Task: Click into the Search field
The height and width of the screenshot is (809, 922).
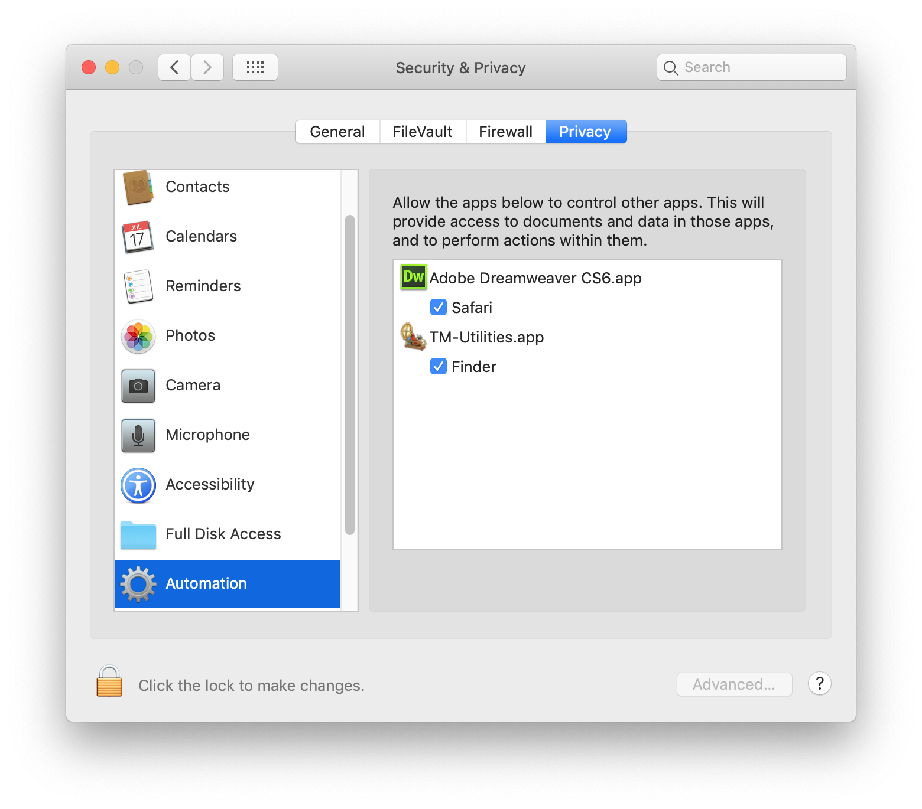Action: coord(752,67)
